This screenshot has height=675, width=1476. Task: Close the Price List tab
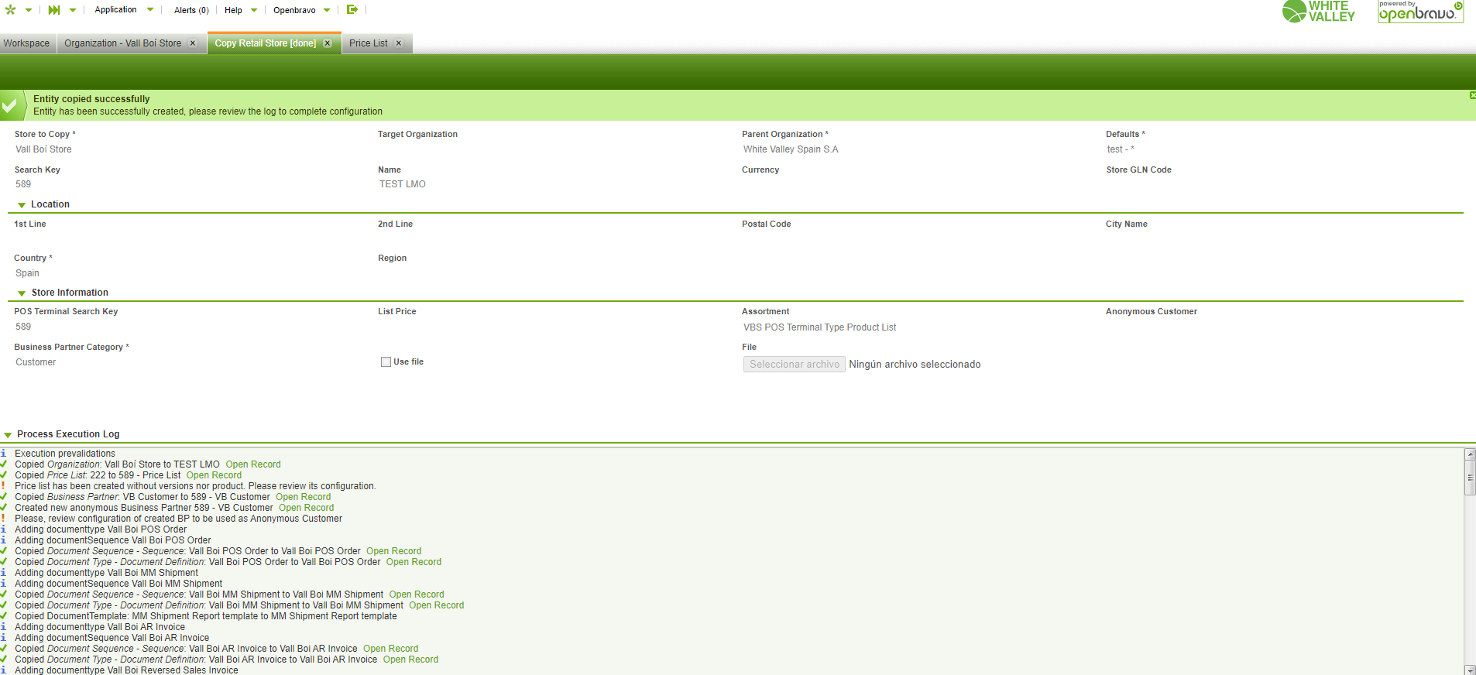[x=399, y=43]
